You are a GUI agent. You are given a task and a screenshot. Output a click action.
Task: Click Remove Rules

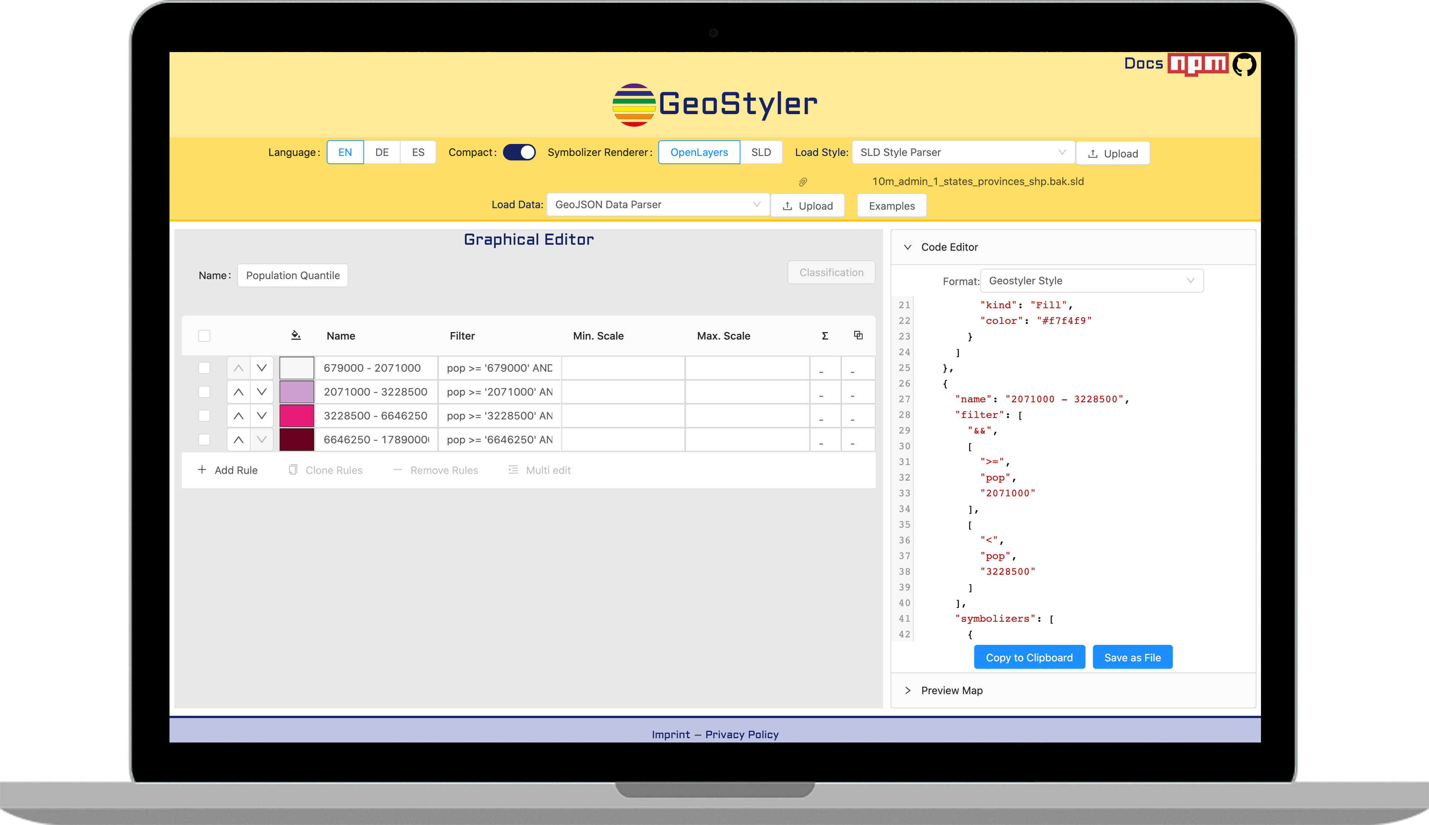(x=435, y=470)
